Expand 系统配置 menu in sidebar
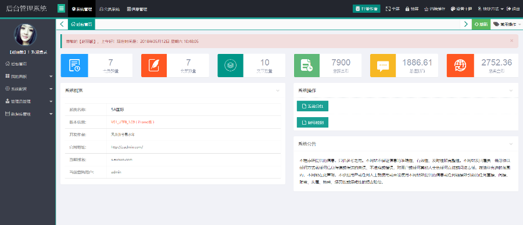The height and width of the screenshot is (225, 523). click(x=28, y=89)
